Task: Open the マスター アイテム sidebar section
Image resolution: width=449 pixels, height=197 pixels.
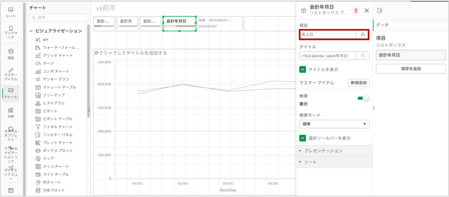Action: 11,74
